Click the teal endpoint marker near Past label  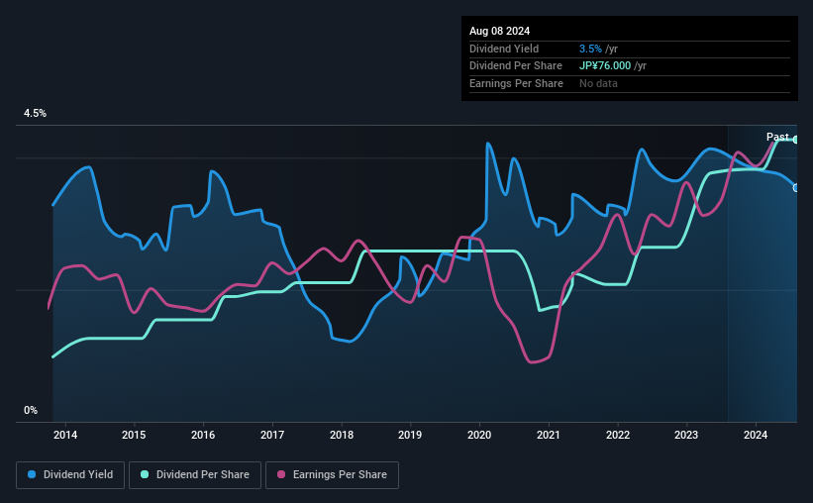795,140
